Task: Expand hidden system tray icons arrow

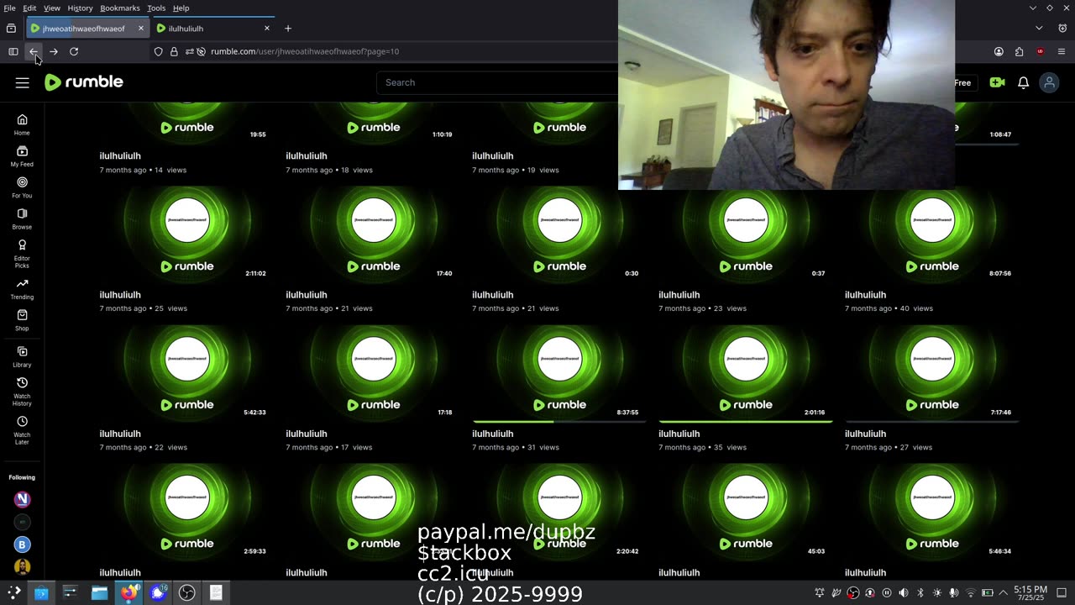Action: coord(1004,593)
